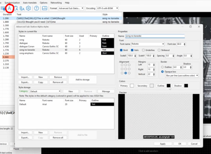
Task: Select the Default style in storage list
Action: (66, 104)
